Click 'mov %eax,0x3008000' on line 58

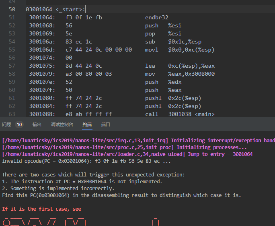coord(180,74)
